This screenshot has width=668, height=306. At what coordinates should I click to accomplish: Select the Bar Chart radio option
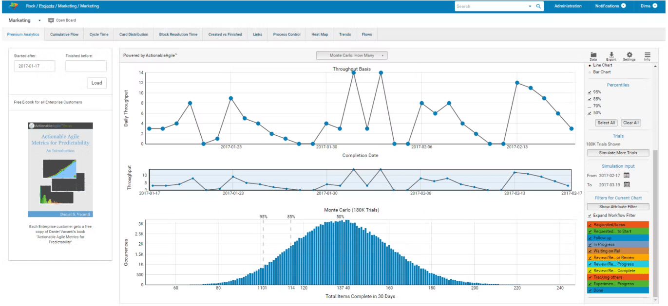pos(590,72)
